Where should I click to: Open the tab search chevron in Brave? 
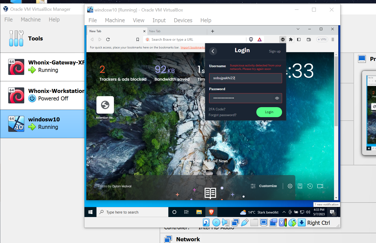(x=298, y=29)
